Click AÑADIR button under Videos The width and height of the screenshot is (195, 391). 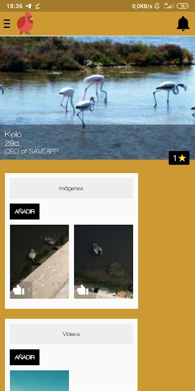[x=25, y=357]
